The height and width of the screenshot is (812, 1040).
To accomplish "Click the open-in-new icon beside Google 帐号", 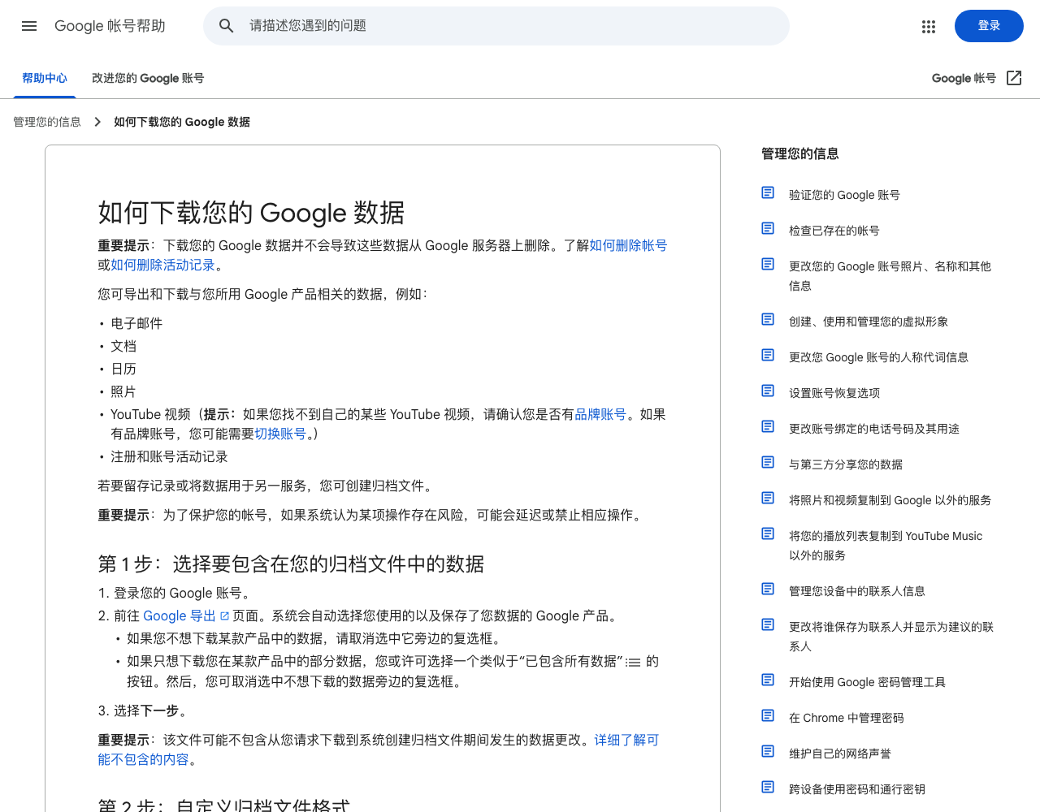I will [1014, 78].
